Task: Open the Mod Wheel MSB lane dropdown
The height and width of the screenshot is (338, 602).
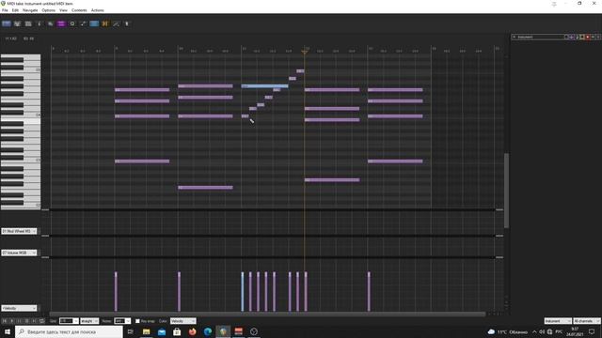Action: 19,231
